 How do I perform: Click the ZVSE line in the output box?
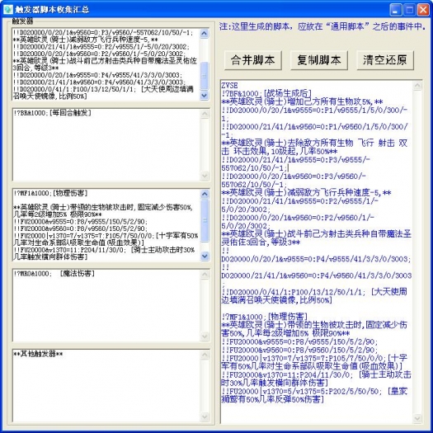(229, 85)
